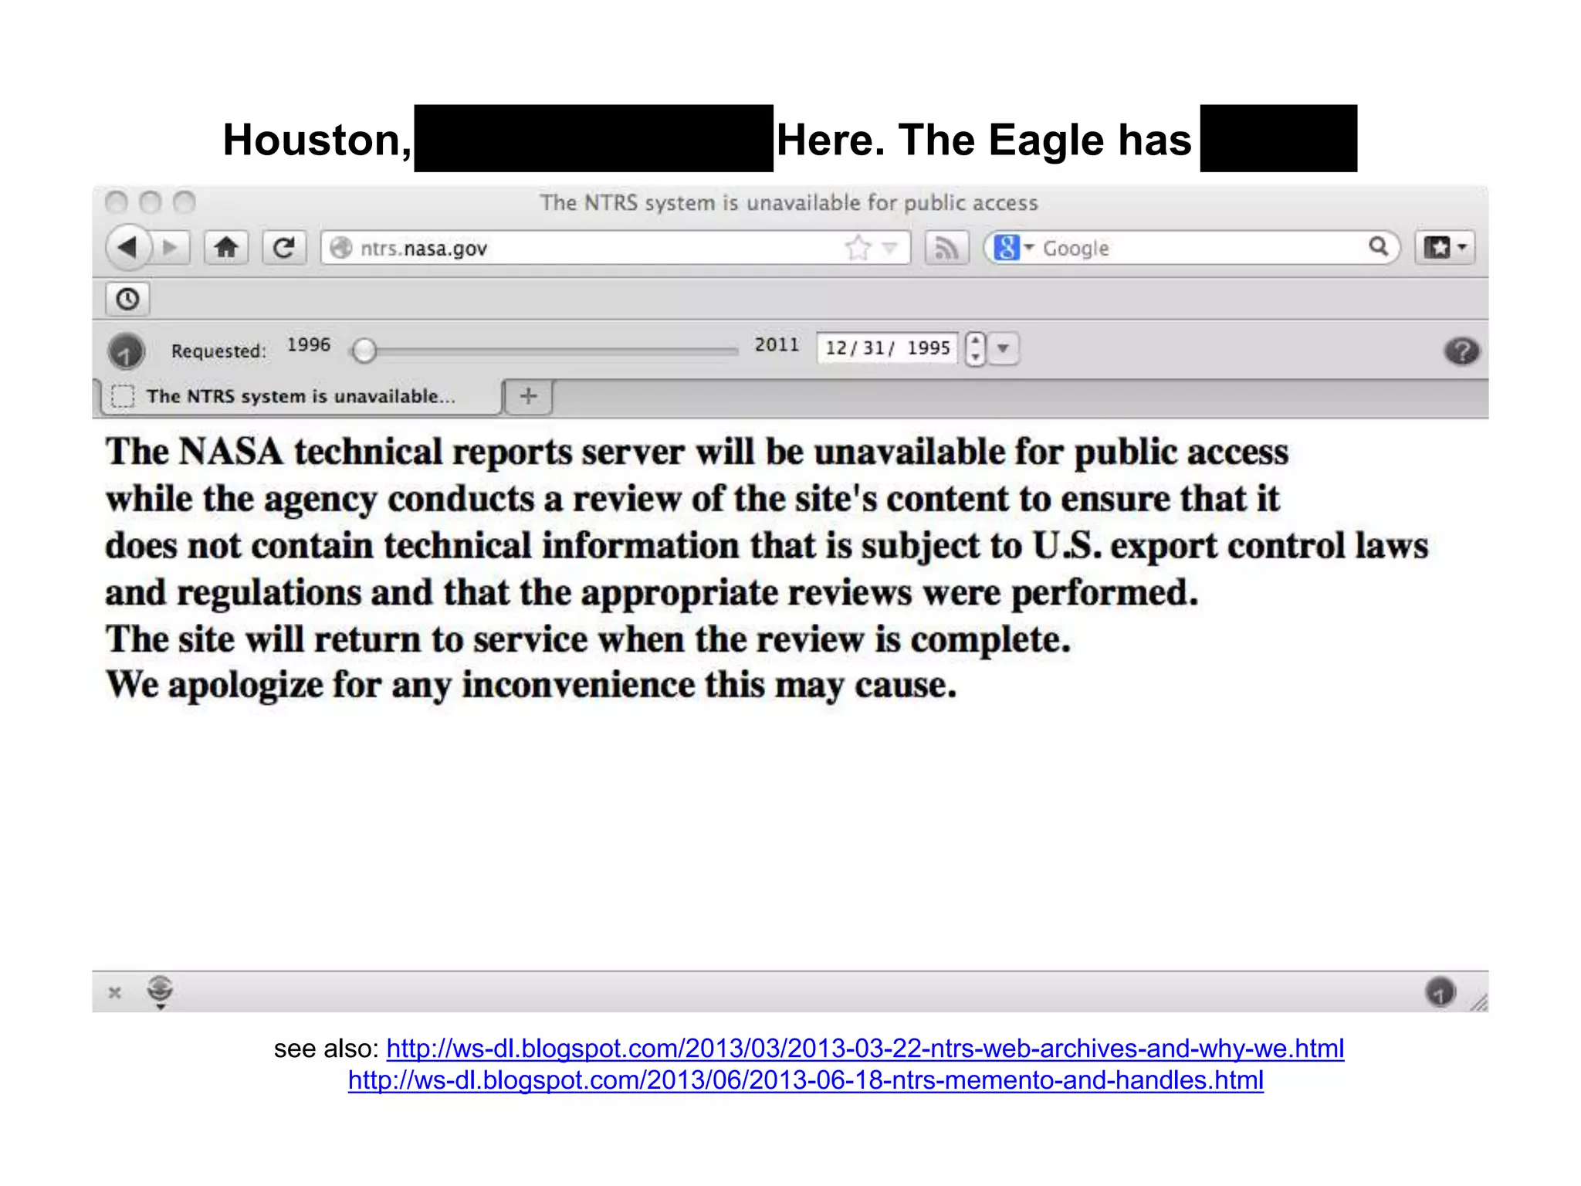Click the 12/31/1995 date field

click(x=887, y=348)
